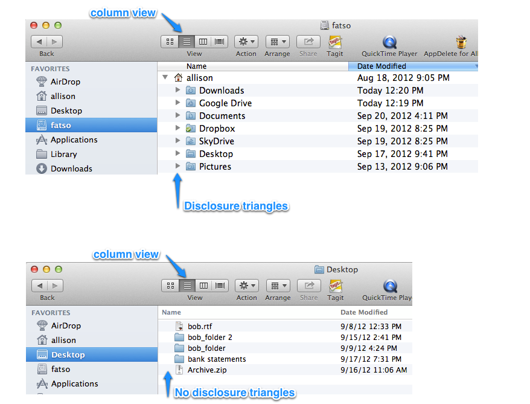Click the back arrow in fatso window
Image resolution: width=530 pixels, height=404 pixels.
pos(40,42)
